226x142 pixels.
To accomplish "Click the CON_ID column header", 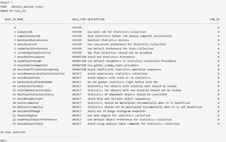I will [214, 20].
